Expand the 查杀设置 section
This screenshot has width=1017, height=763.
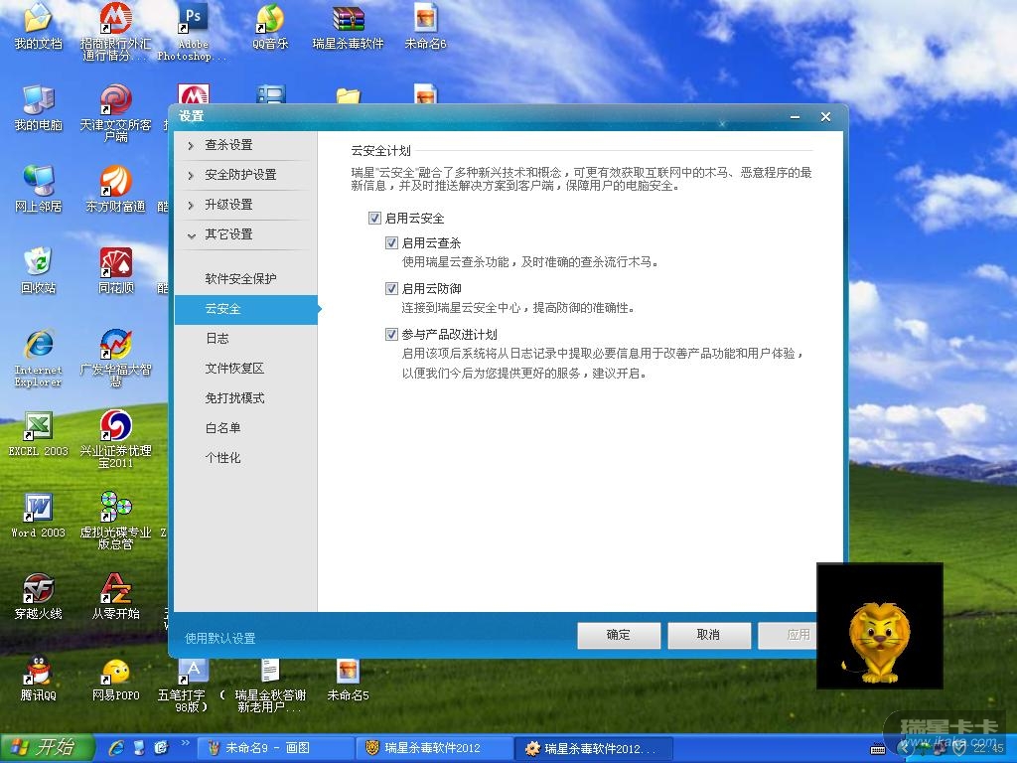(246, 145)
